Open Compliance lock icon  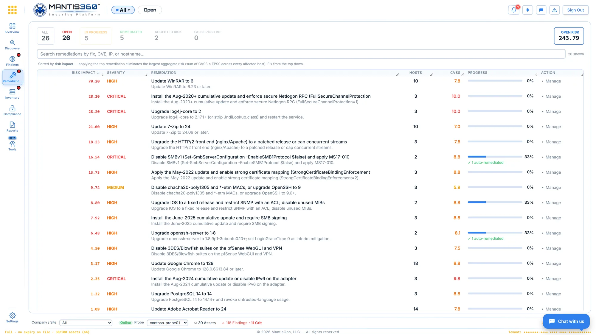click(12, 108)
